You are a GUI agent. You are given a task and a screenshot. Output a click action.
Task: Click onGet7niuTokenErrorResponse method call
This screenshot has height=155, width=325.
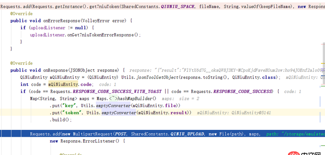point(100,35)
